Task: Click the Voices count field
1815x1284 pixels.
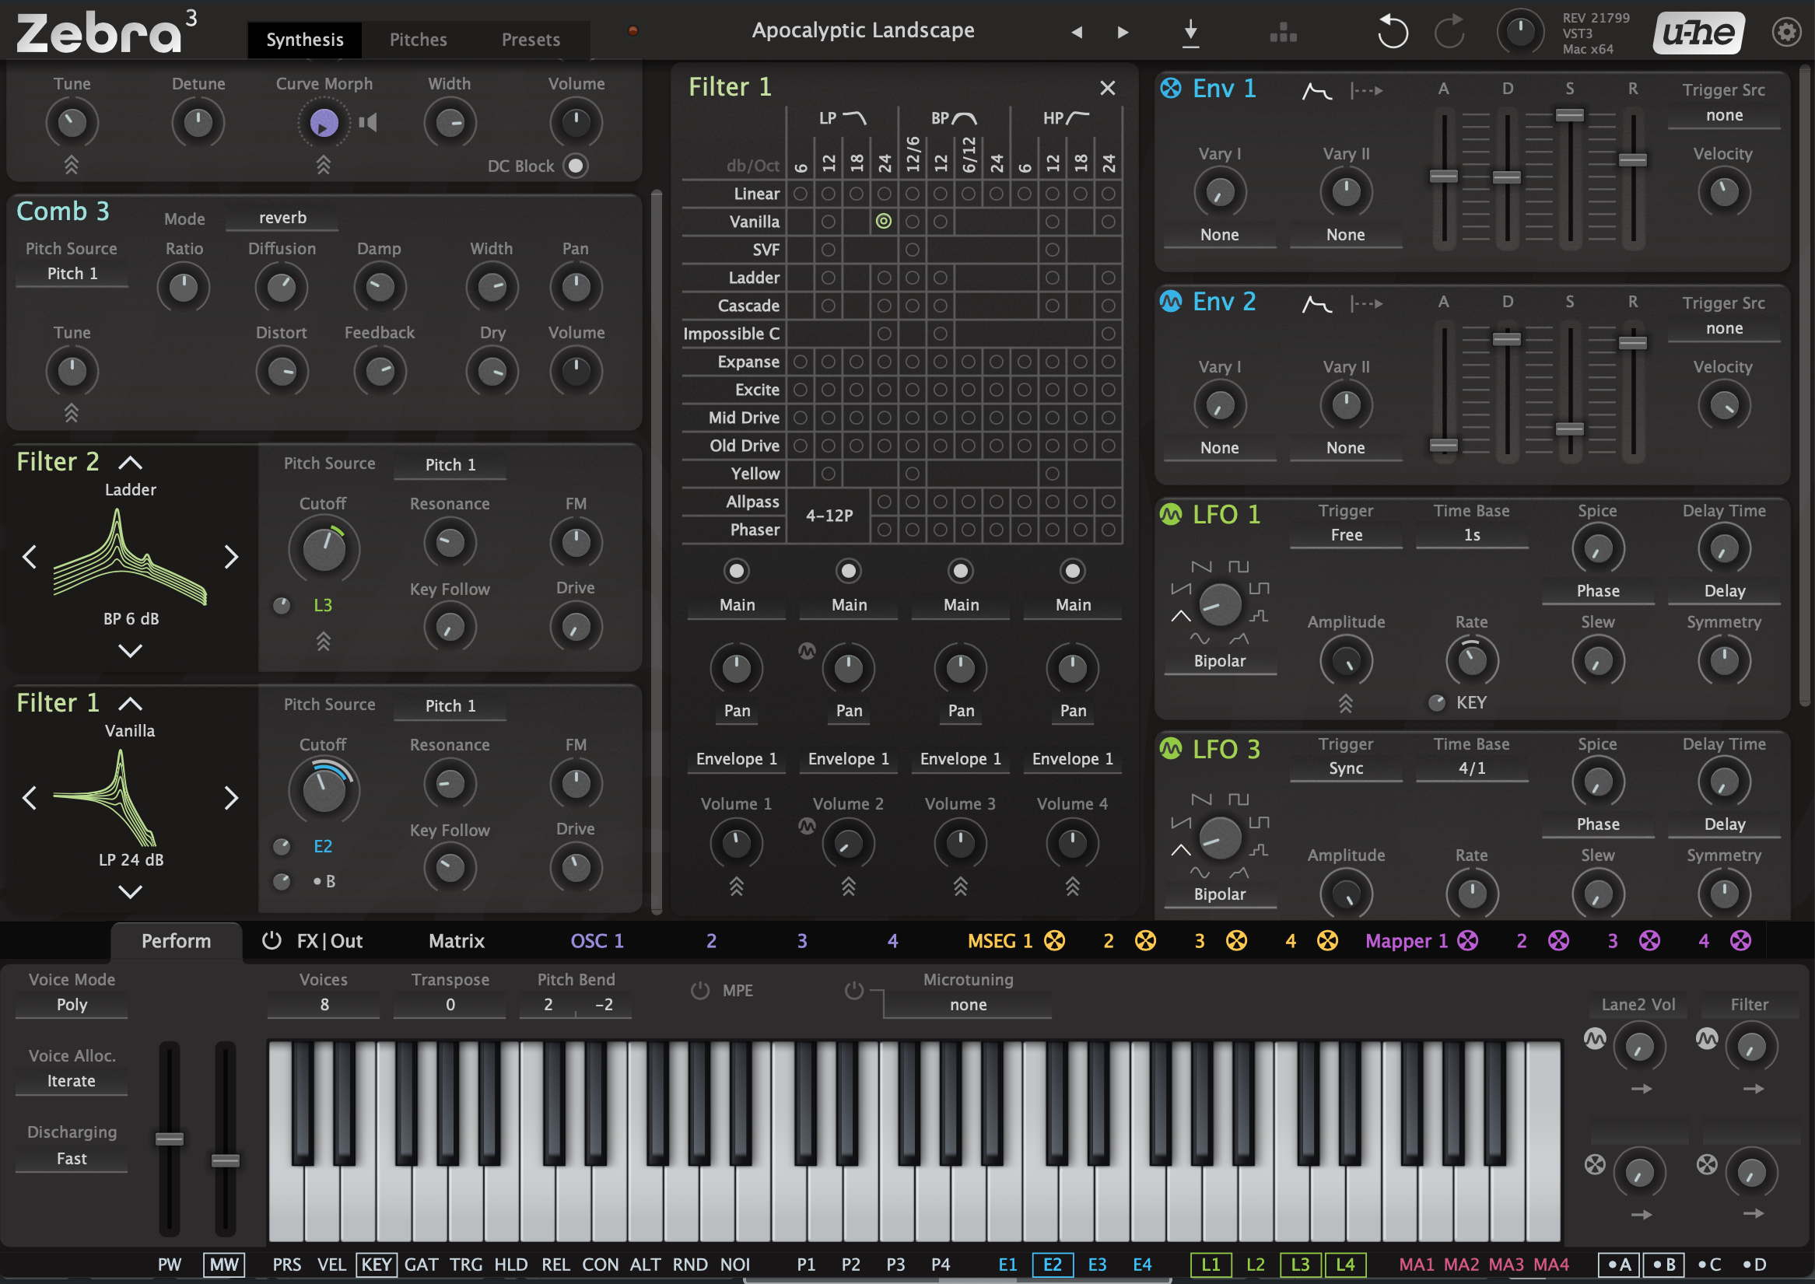Action: pos(324,1004)
